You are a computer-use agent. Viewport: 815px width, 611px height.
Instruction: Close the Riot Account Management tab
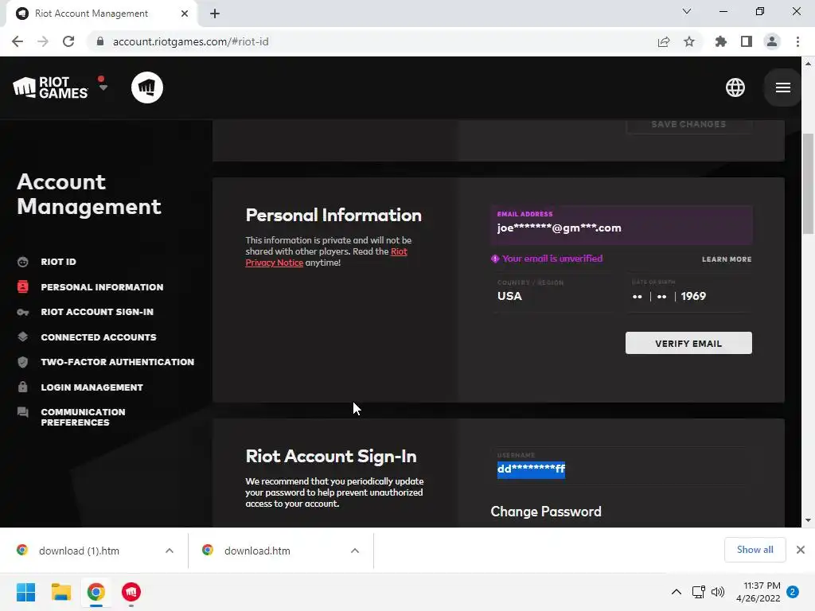tap(185, 14)
